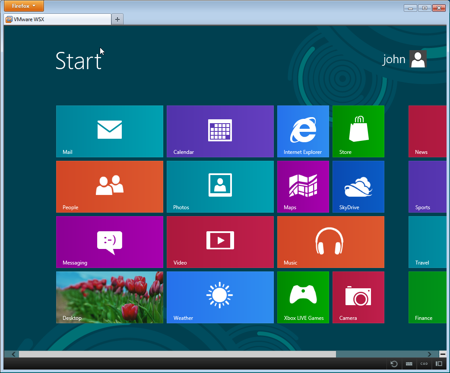
Task: Close the Firefox window
Action: point(439,8)
